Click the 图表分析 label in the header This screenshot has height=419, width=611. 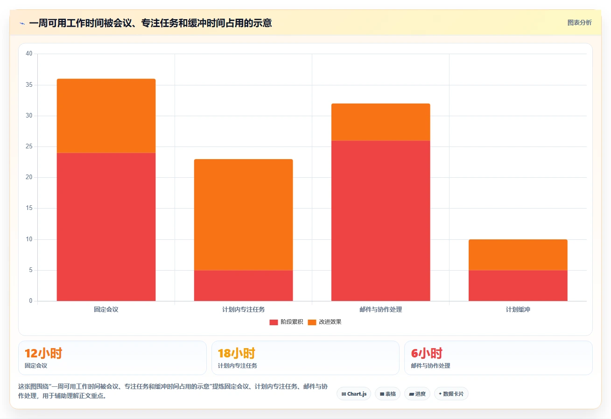pos(579,23)
